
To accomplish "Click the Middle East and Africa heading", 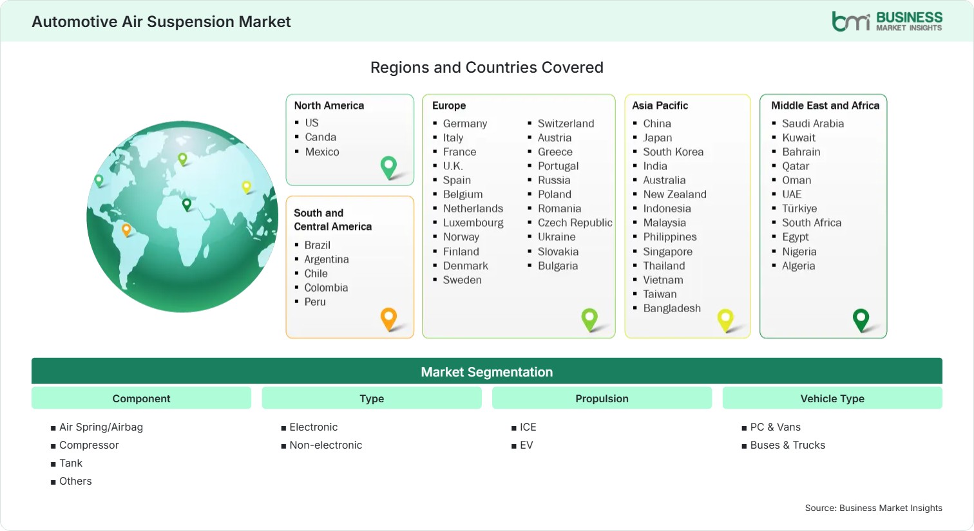I will tap(825, 106).
